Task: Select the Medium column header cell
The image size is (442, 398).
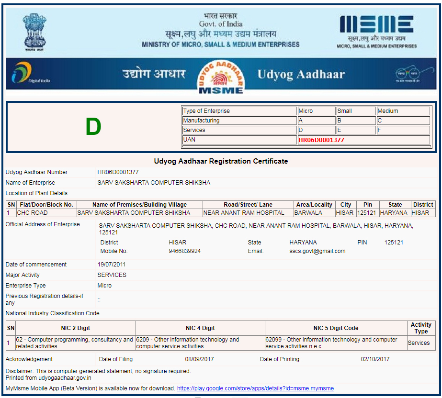Action: click(x=403, y=111)
